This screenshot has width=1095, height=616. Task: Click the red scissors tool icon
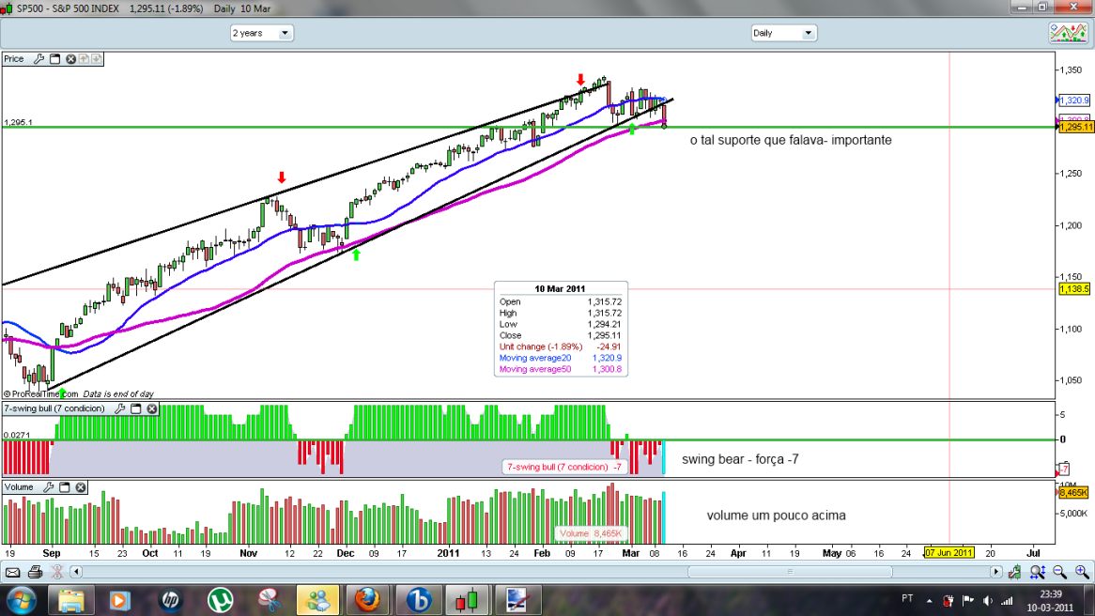(57, 572)
